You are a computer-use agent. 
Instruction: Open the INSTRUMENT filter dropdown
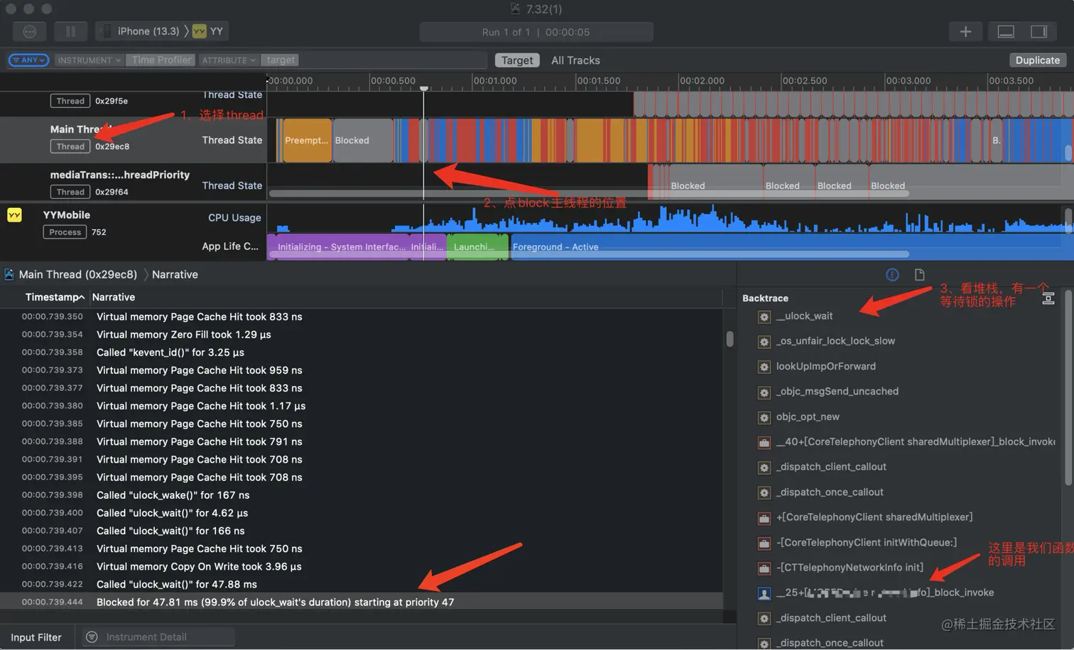click(x=89, y=60)
